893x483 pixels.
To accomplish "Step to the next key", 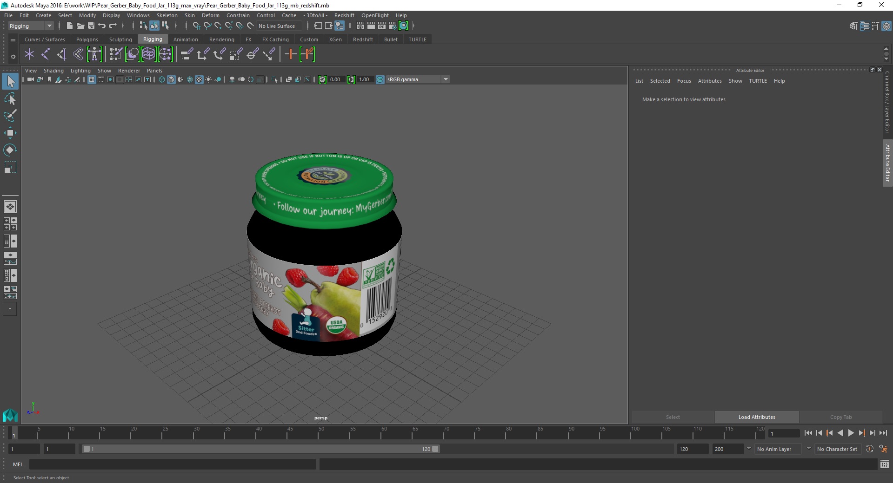I will click(861, 433).
